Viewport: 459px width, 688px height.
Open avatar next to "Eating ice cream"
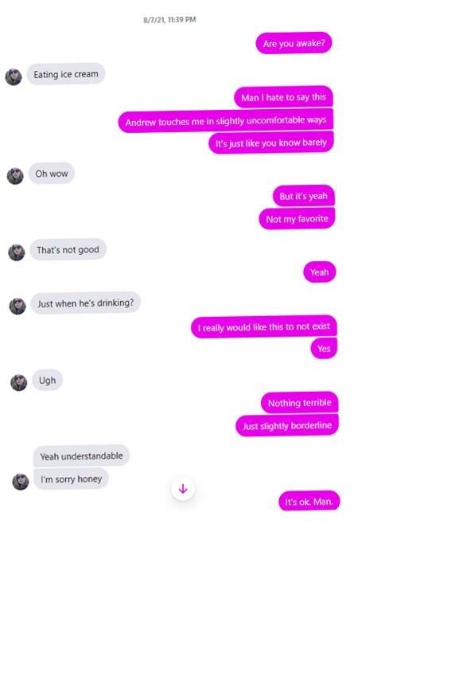coord(14,76)
